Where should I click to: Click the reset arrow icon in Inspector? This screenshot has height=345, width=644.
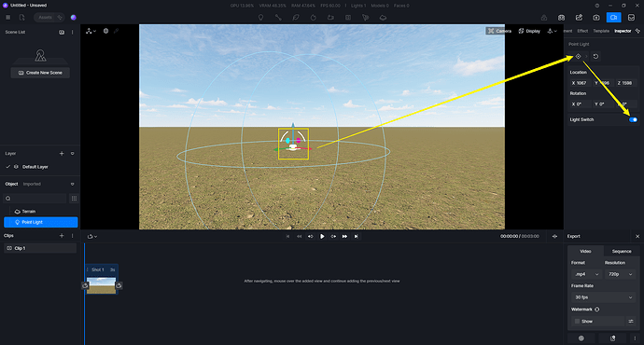(595, 56)
